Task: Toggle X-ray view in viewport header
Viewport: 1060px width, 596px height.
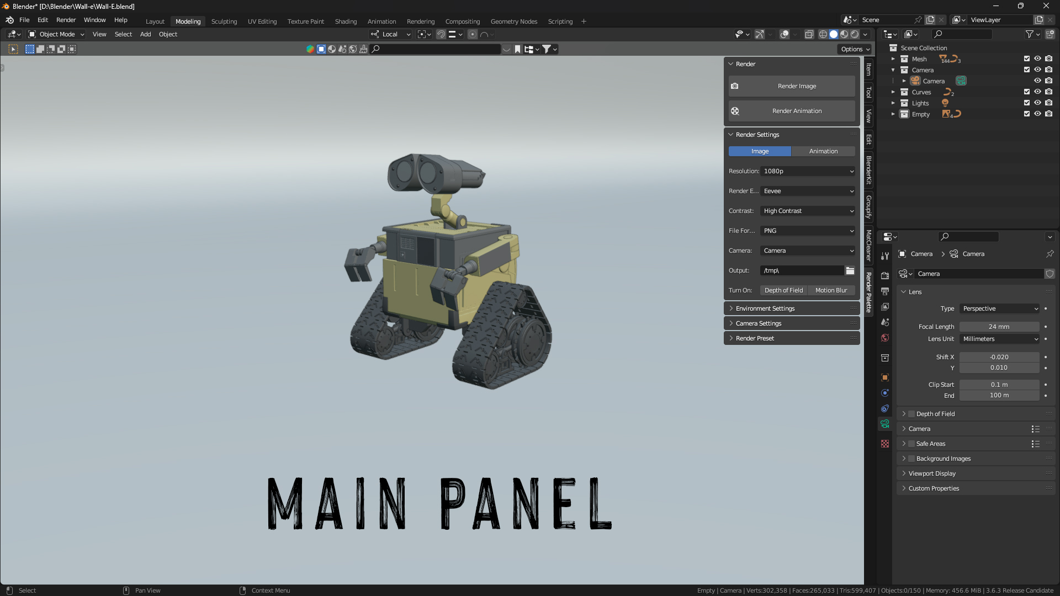Action: 809,34
